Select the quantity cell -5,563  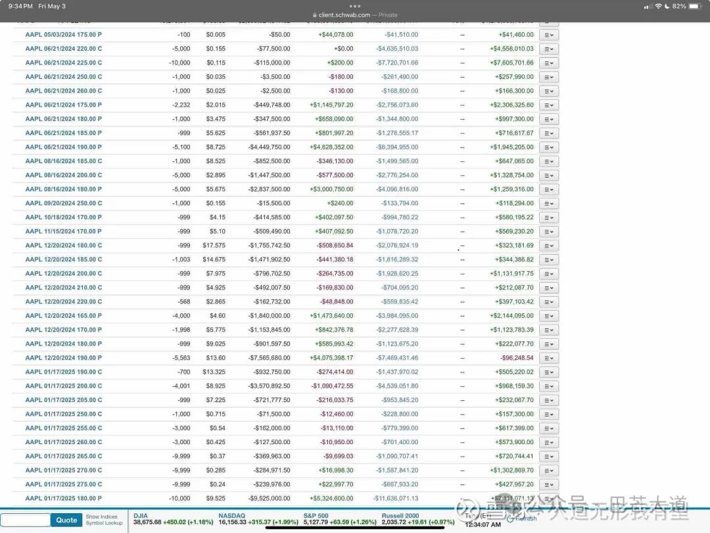tap(181, 357)
